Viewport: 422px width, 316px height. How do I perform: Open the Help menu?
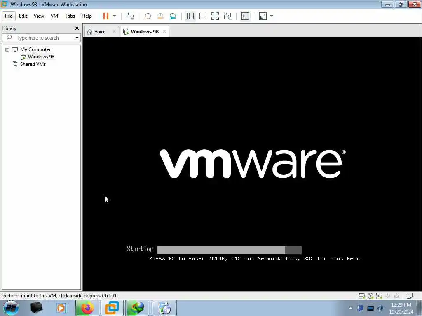coord(87,16)
